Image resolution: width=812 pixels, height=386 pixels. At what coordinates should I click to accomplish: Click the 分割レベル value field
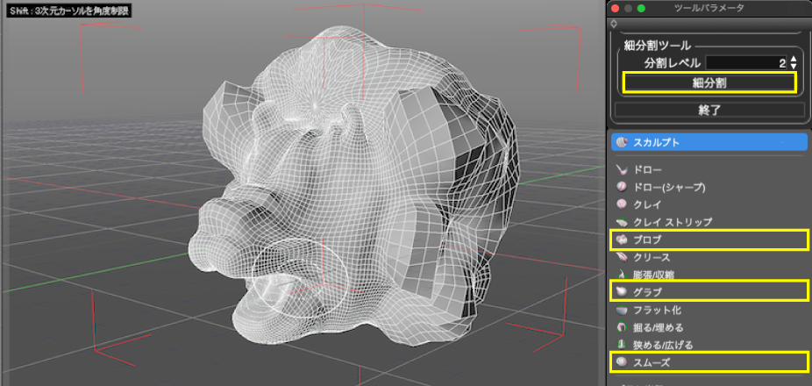[745, 63]
